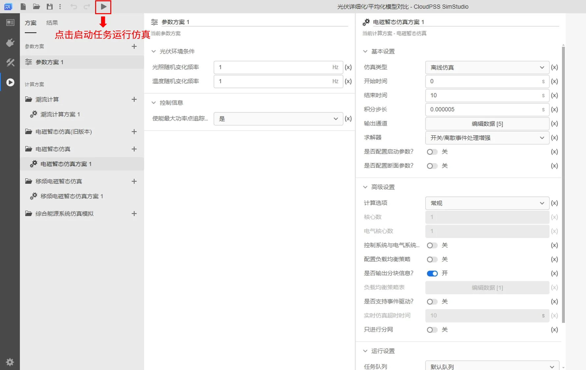Add a new parameter scheme (参数方案)
The image size is (586, 370).
[134, 46]
